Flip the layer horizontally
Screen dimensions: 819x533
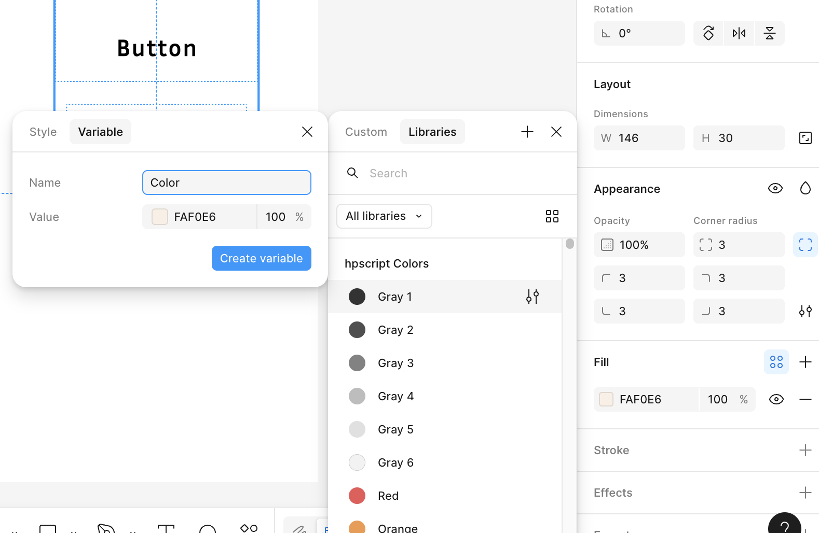point(739,33)
